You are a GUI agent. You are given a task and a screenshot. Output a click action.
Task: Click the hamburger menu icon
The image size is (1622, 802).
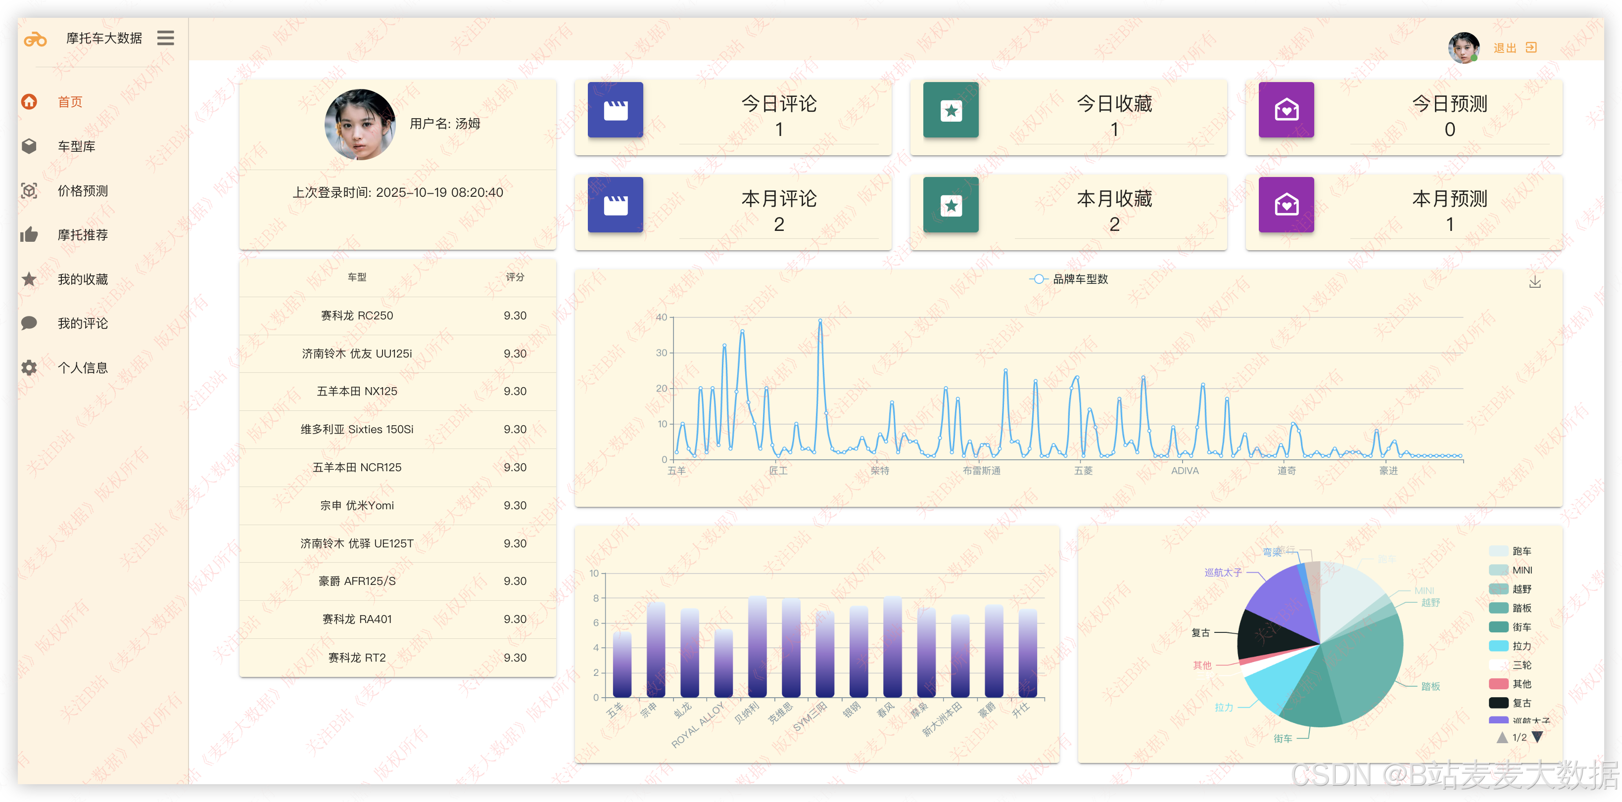pyautogui.click(x=166, y=39)
